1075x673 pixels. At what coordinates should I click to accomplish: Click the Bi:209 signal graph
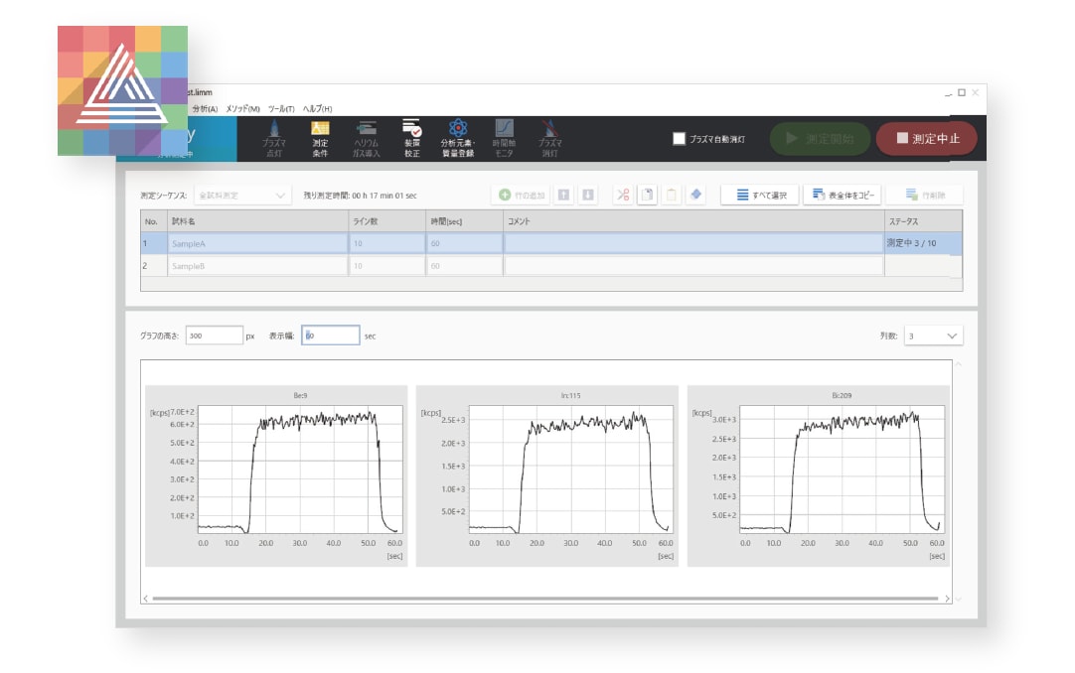[819, 475]
